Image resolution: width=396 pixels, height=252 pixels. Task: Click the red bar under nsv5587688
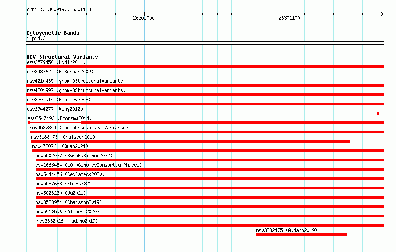(210, 188)
